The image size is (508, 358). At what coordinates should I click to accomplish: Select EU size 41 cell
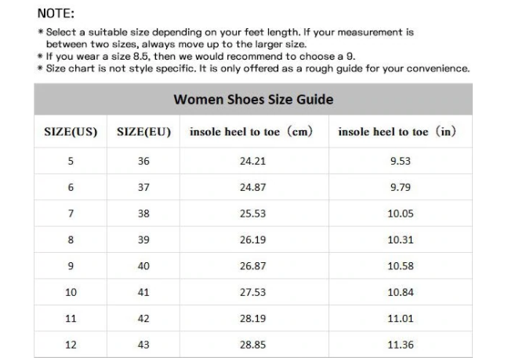(x=143, y=292)
